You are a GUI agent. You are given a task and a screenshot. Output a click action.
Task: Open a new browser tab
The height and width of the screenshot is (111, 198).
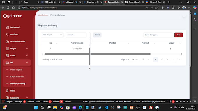(169, 2)
